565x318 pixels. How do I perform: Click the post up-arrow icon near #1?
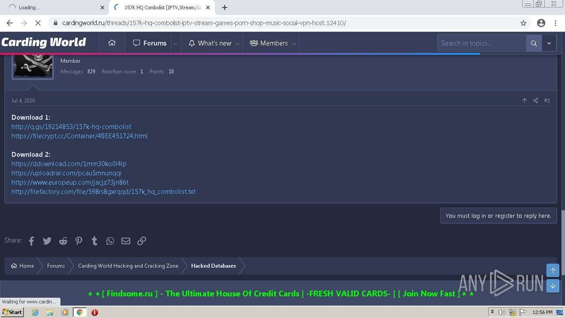tap(524, 101)
